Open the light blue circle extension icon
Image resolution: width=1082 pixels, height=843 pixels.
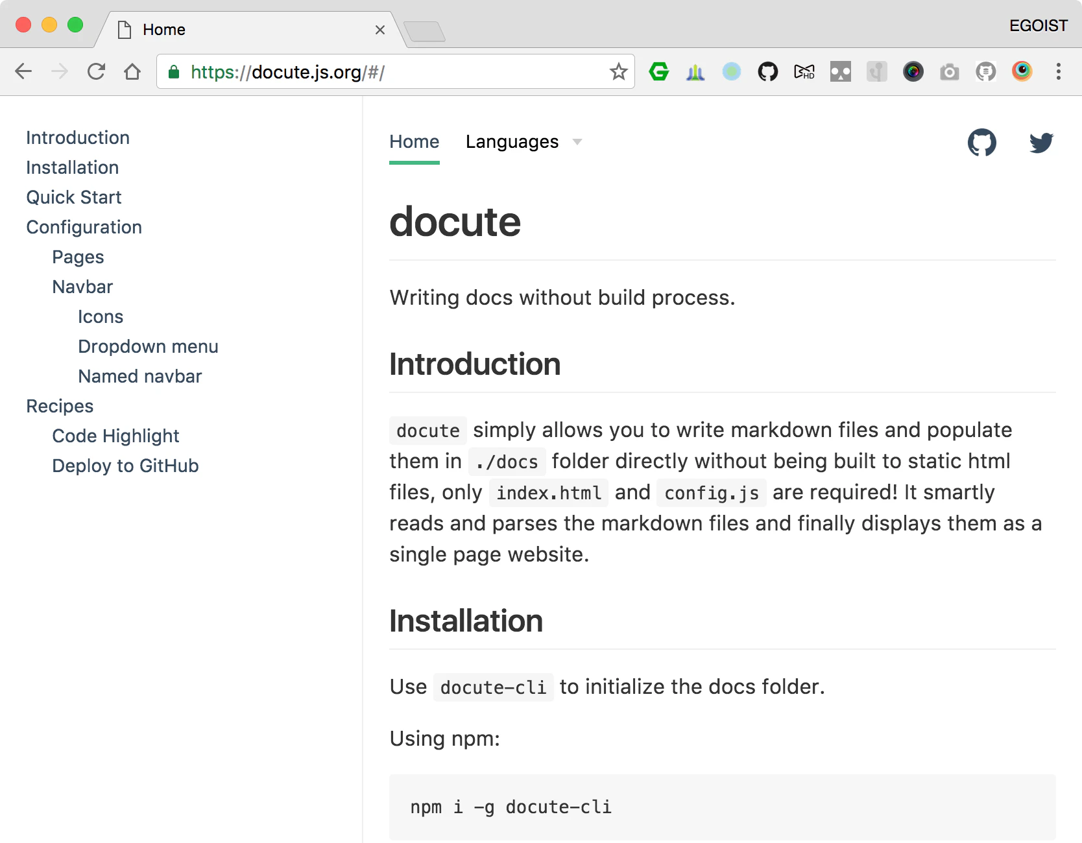pyautogui.click(x=732, y=71)
